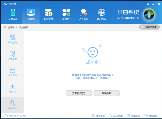This screenshot has height=119, width=162.
Task: Visit 官方网站 official website globe icon
Action: (x=101, y=14)
